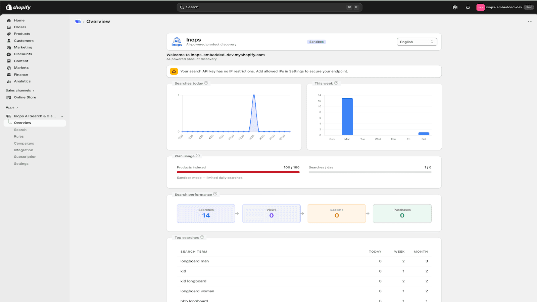Click the Products indexed progress bar
This screenshot has height=302, width=537.
(238, 172)
